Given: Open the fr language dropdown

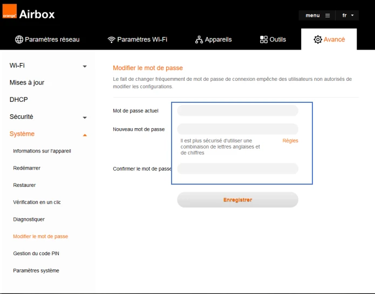Looking at the screenshot, I should pyautogui.click(x=347, y=16).
